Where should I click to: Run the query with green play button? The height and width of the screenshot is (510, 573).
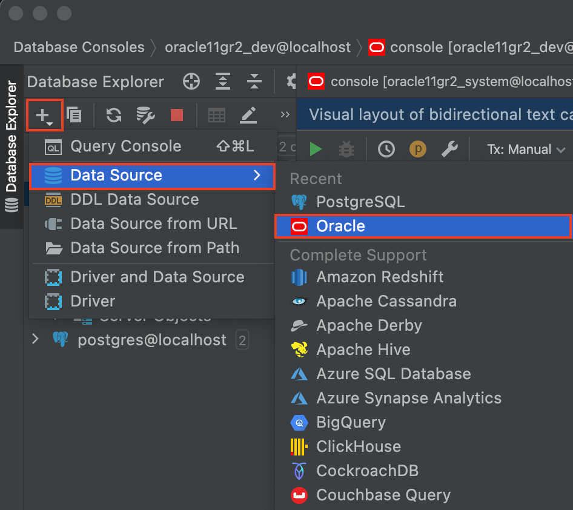tap(316, 149)
